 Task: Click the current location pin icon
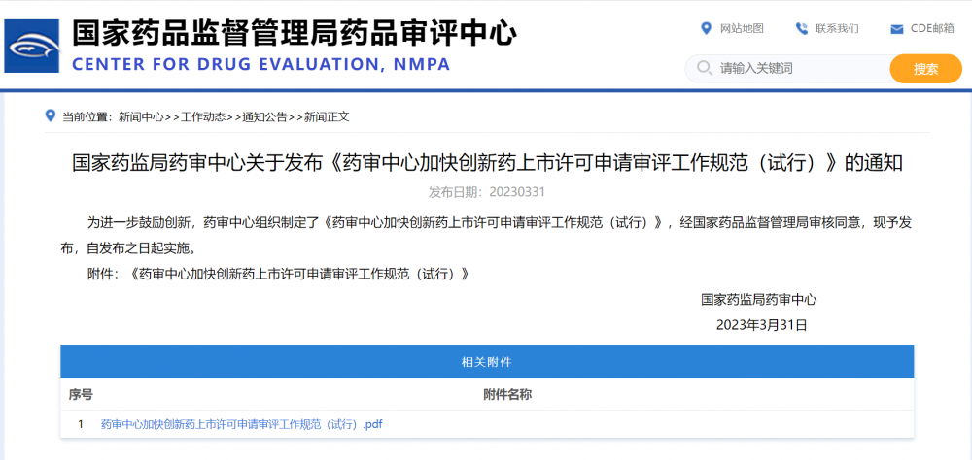tap(51, 115)
